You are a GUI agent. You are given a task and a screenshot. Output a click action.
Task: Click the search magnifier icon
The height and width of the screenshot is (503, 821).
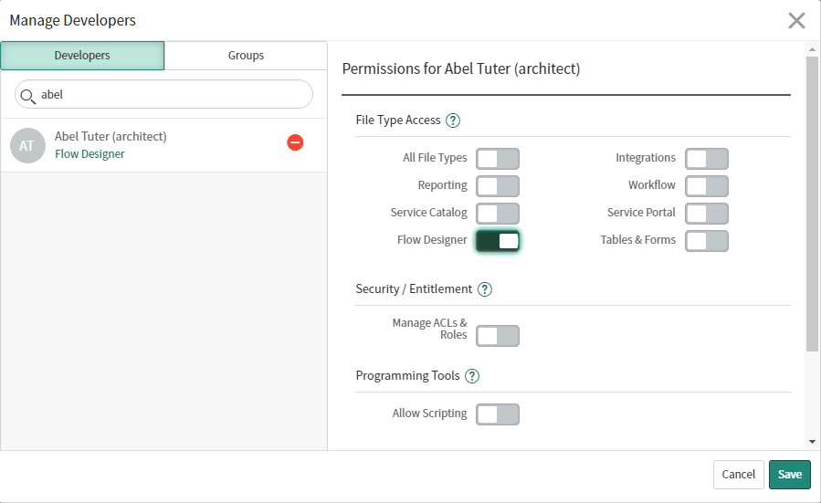pyautogui.click(x=27, y=95)
